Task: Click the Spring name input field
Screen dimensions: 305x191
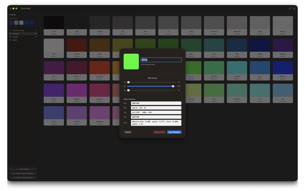Action: point(161,60)
